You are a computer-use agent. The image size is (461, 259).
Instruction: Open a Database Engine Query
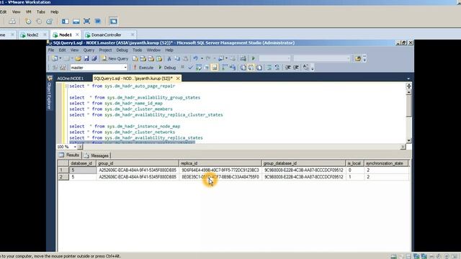coord(135,59)
